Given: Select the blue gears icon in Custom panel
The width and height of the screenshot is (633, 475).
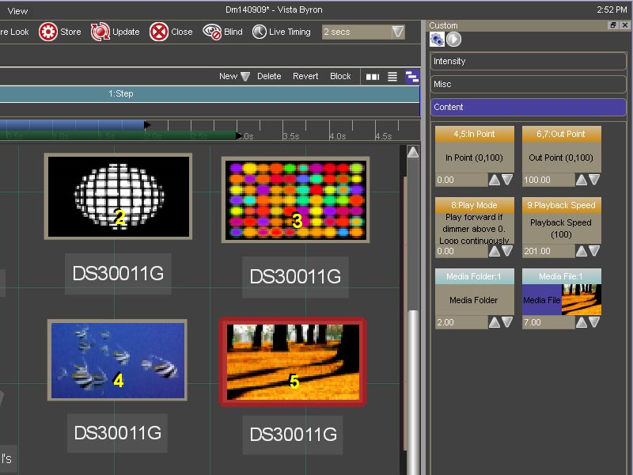Looking at the screenshot, I should click(437, 40).
